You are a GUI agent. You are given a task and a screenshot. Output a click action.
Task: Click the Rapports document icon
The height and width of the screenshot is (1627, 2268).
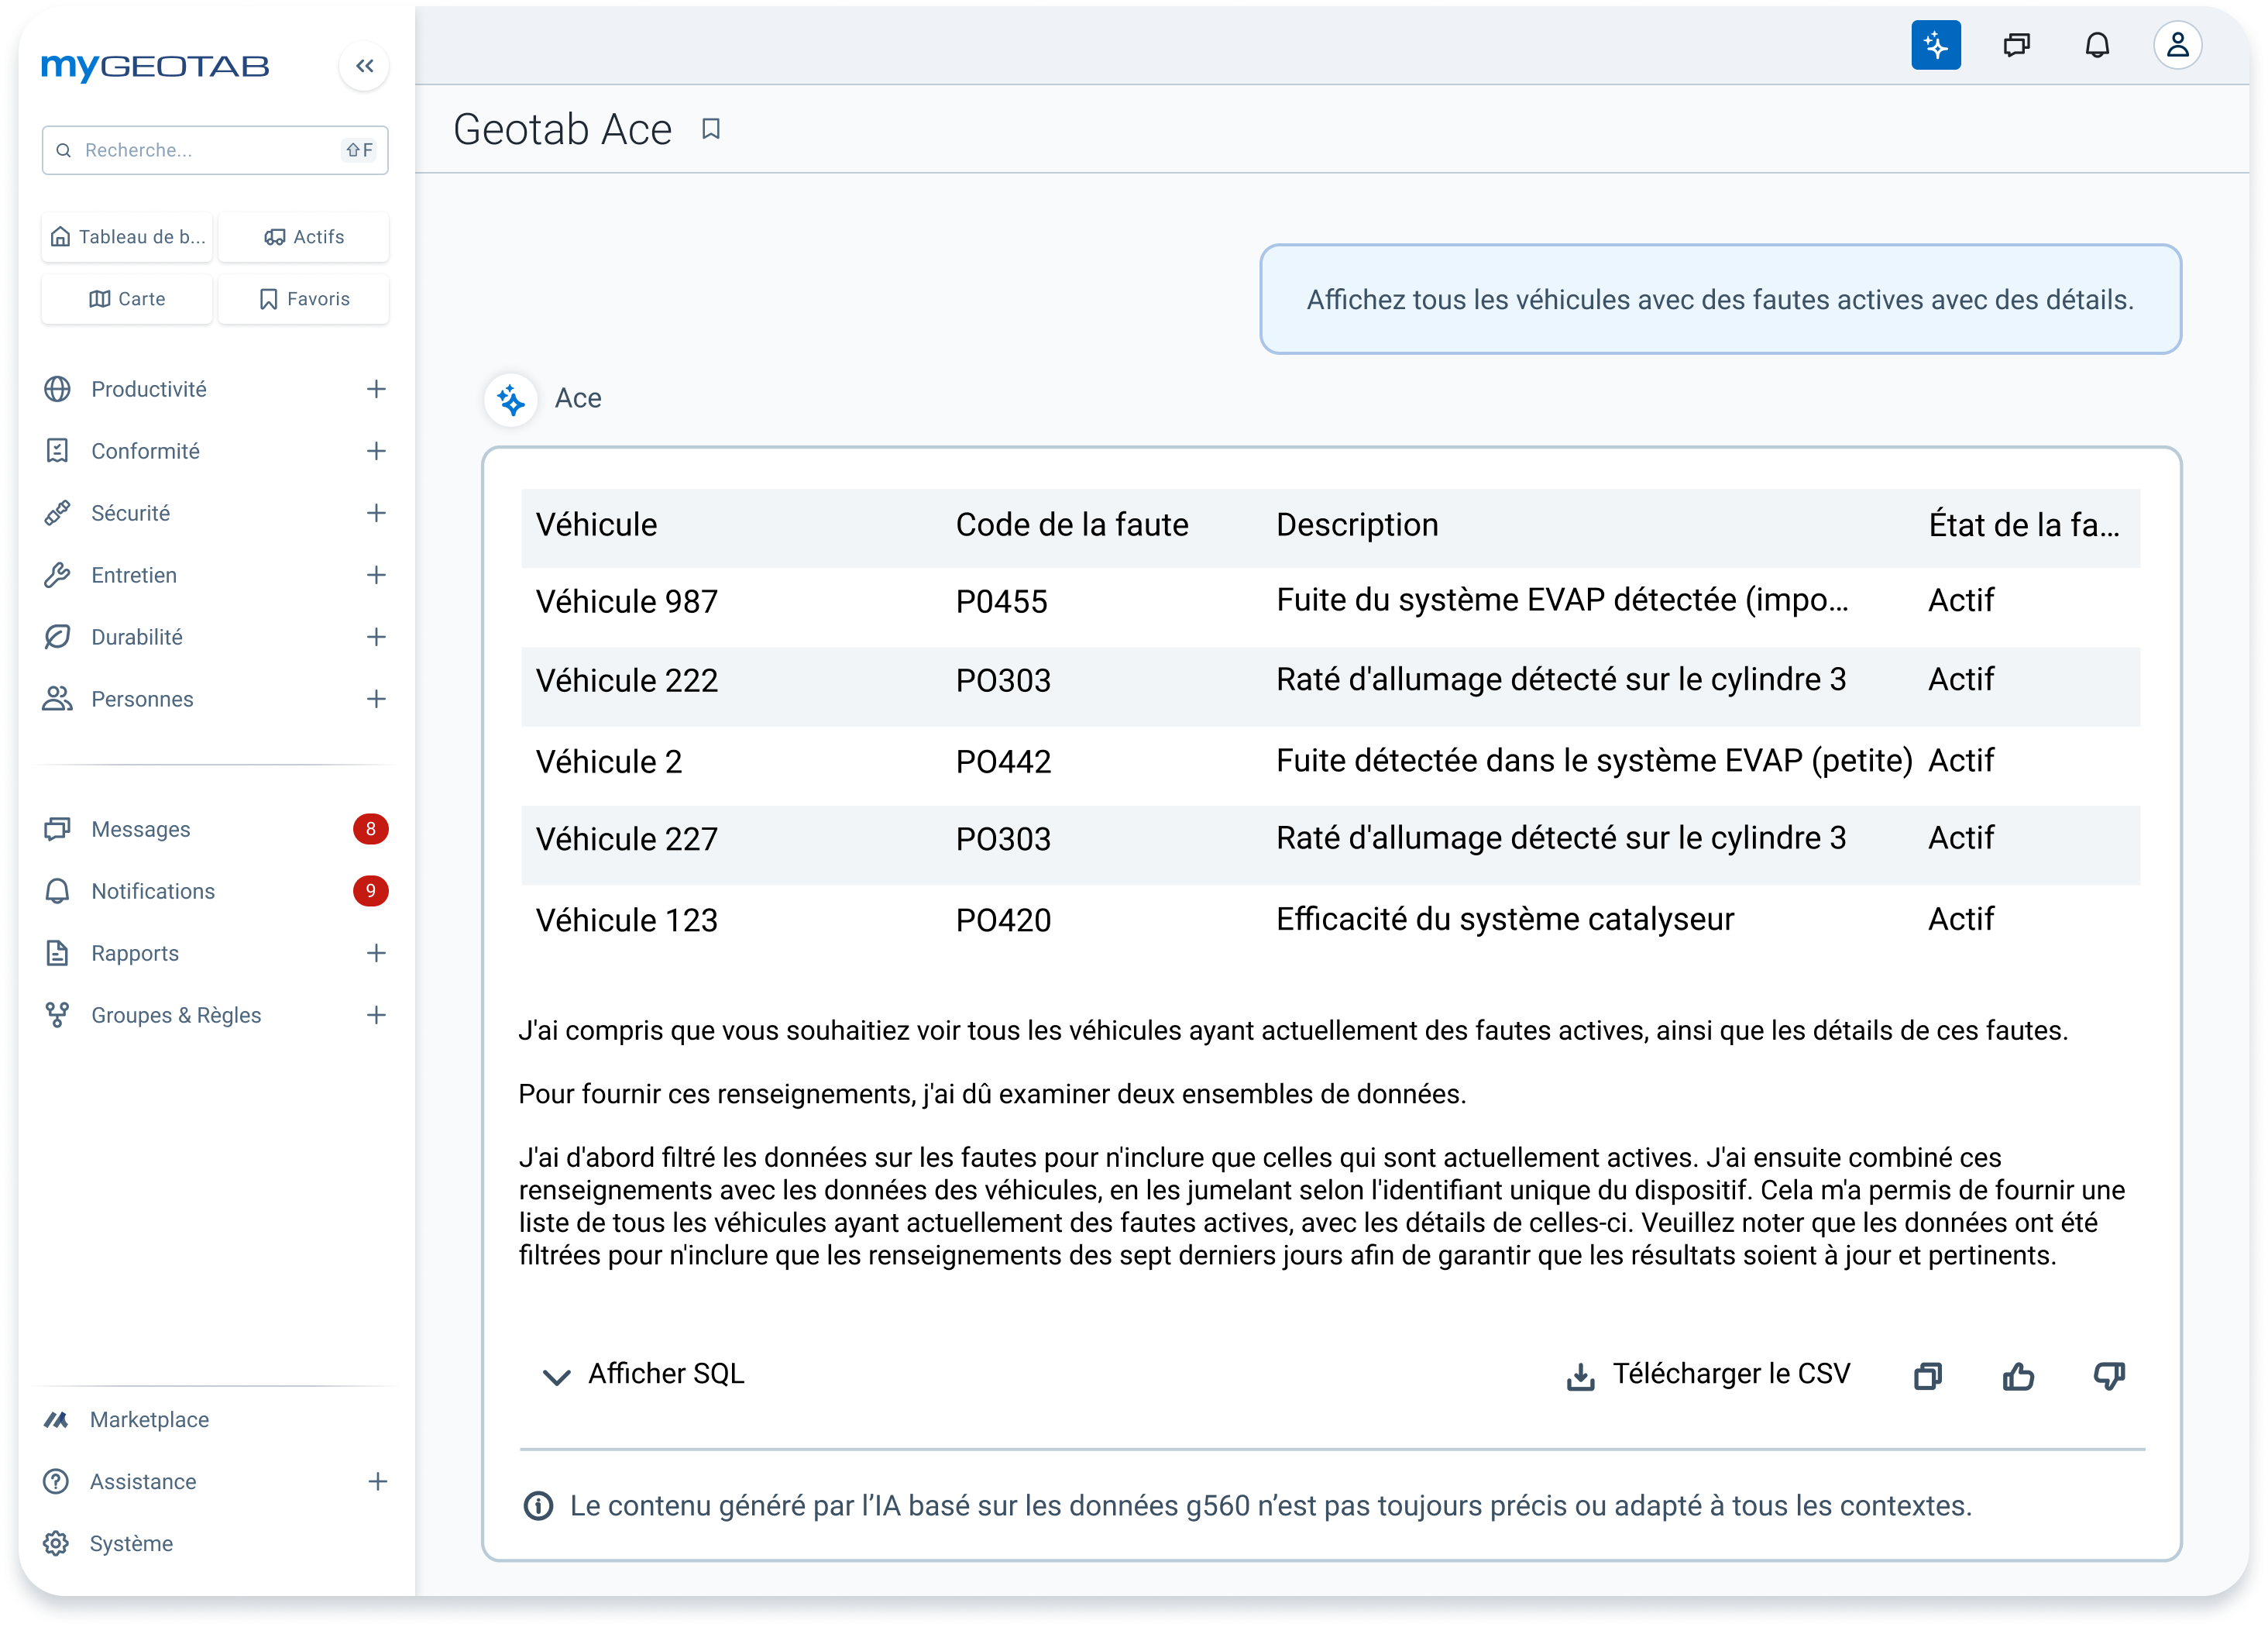pyautogui.click(x=57, y=953)
